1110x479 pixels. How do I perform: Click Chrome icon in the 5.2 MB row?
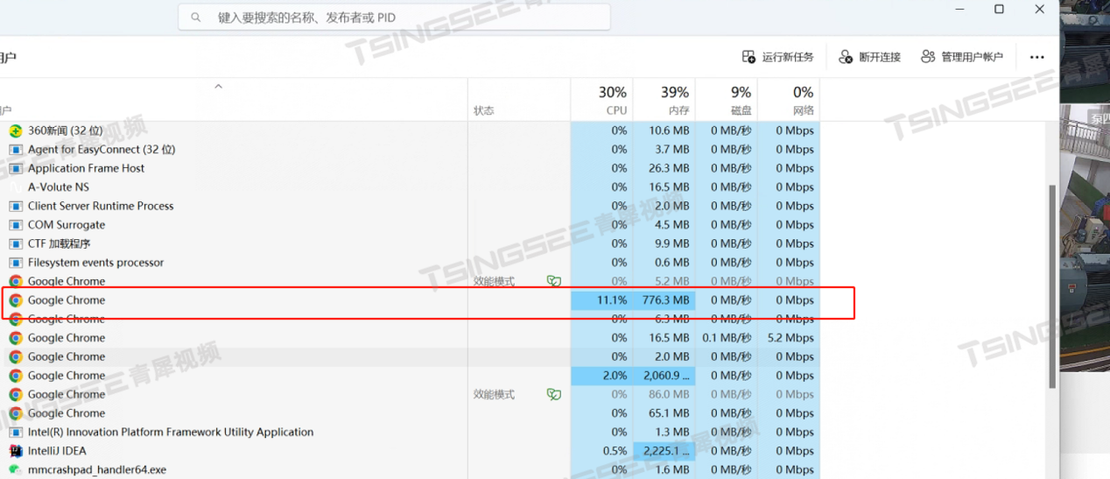tap(15, 281)
